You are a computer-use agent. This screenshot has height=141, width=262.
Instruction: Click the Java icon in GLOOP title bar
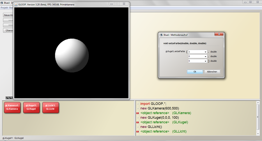(x=16, y=4)
